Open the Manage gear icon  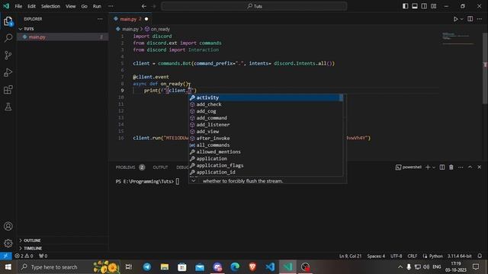click(x=8, y=244)
